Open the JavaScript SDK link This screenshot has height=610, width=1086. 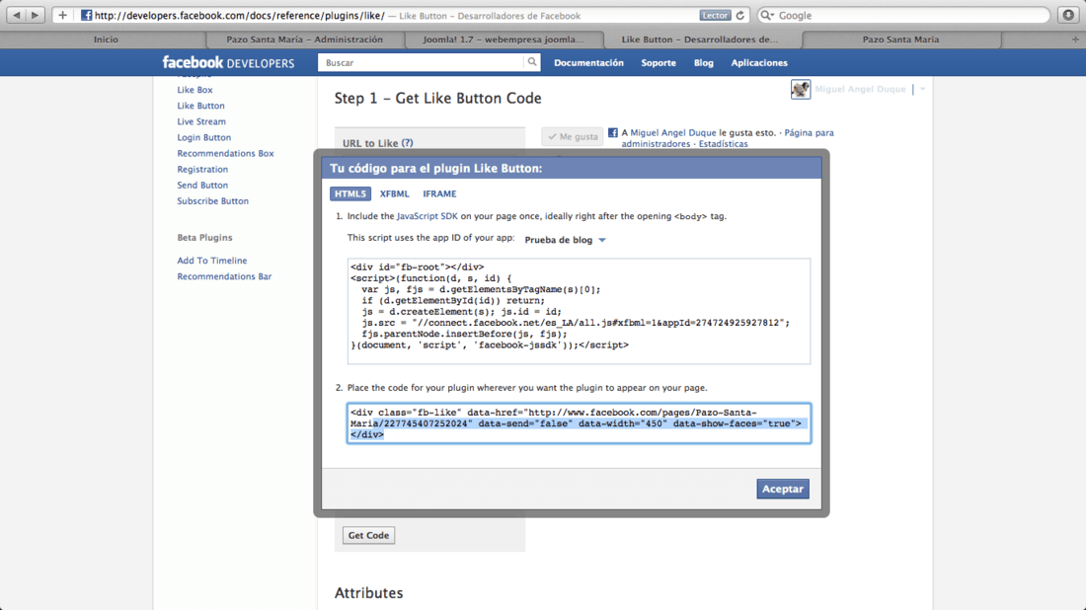tap(427, 216)
